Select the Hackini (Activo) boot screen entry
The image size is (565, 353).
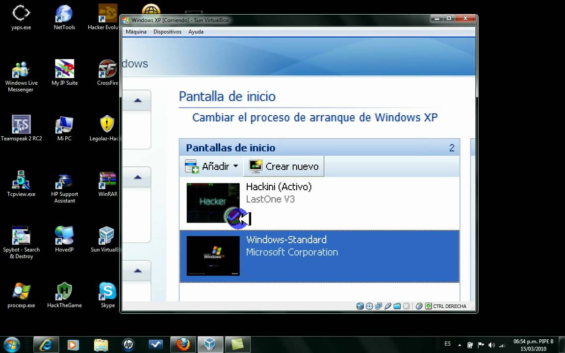(x=319, y=203)
